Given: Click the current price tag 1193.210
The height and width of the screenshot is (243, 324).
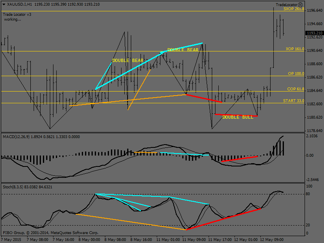Looking at the screenshot, I should coord(314,33).
